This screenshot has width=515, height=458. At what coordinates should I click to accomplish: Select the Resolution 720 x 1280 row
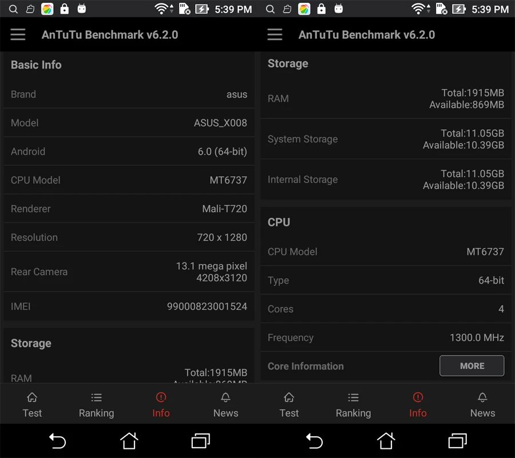(x=129, y=237)
